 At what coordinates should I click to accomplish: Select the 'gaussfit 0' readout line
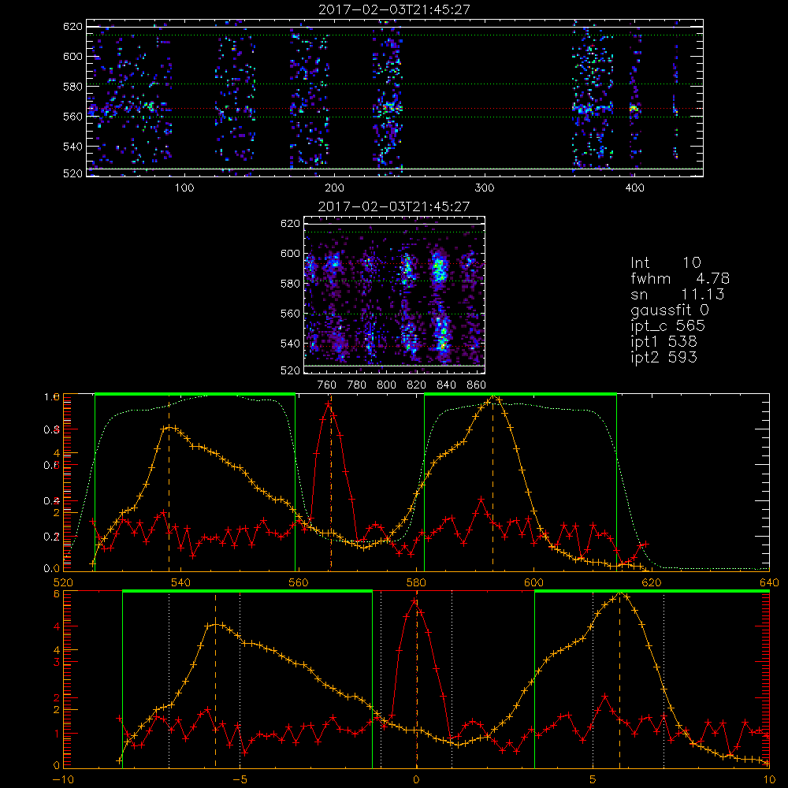pos(670,310)
